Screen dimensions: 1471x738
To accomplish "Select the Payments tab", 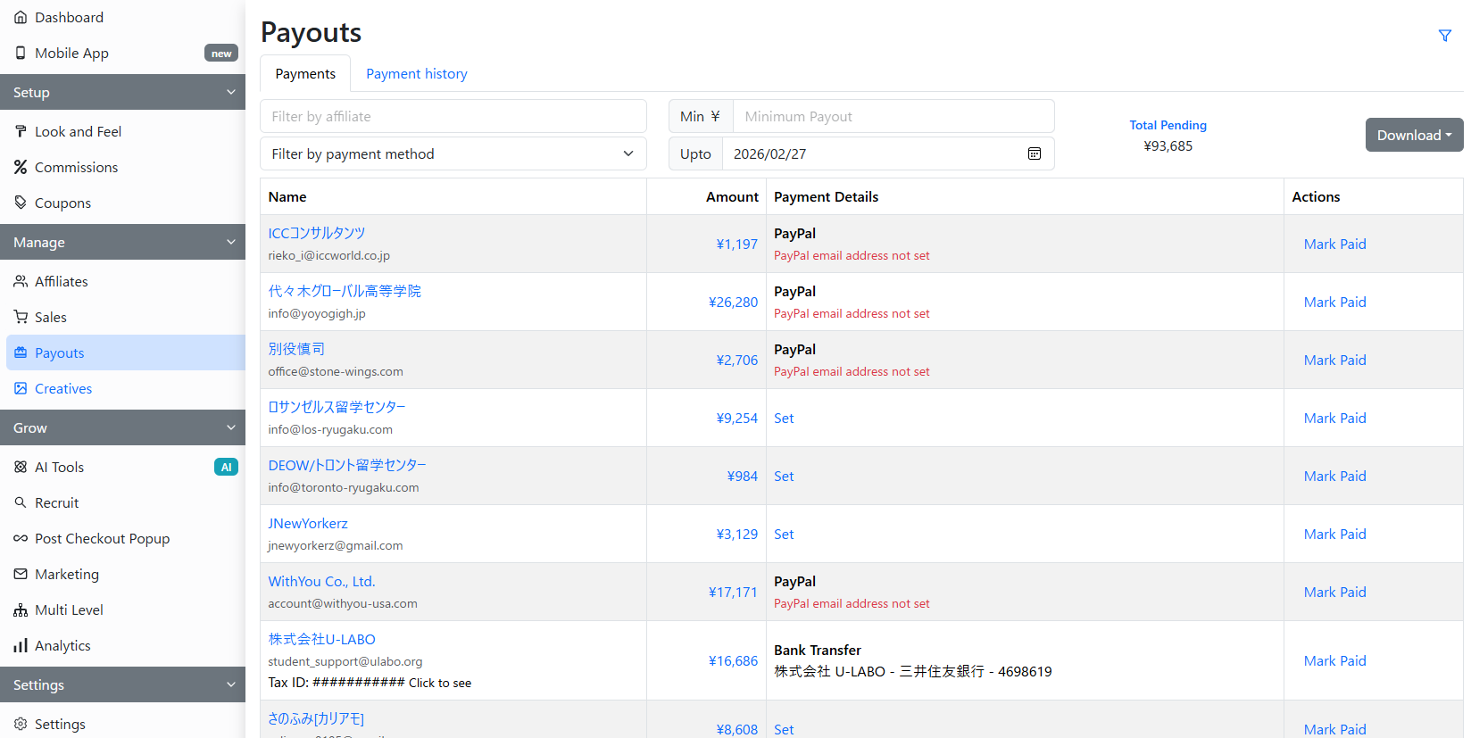I will (305, 74).
